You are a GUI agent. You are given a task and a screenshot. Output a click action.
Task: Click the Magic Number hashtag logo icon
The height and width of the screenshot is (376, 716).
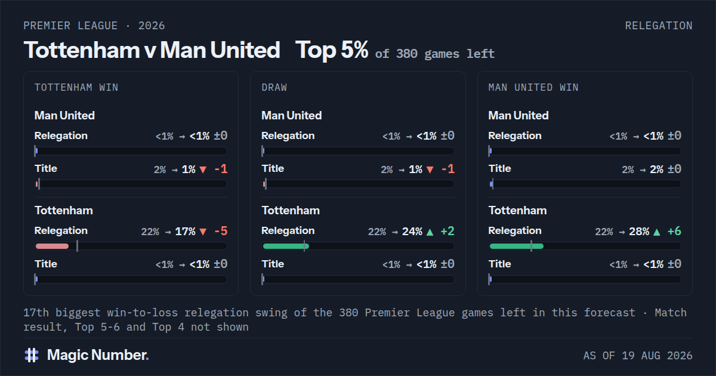point(32,355)
